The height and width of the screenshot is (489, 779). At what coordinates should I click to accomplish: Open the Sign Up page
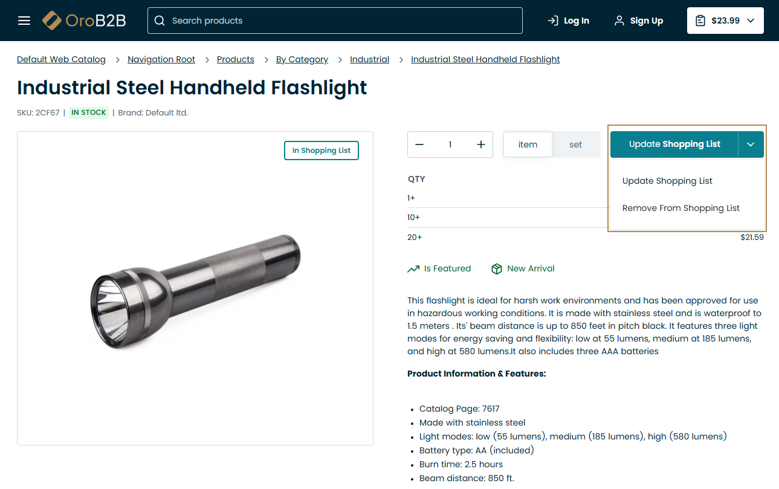click(639, 21)
